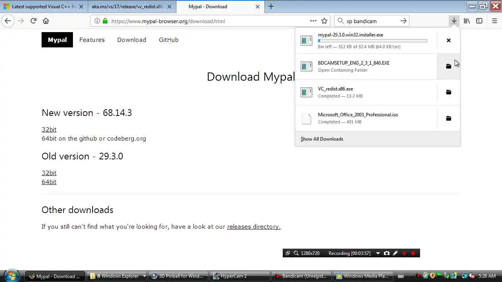This screenshot has width=502, height=282.
Task: Download old version 29.3.0 64bit
Action: pos(49,182)
